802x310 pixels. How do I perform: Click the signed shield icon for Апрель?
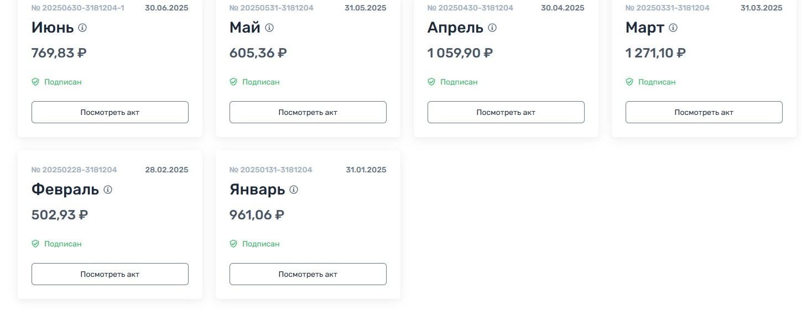pos(431,82)
